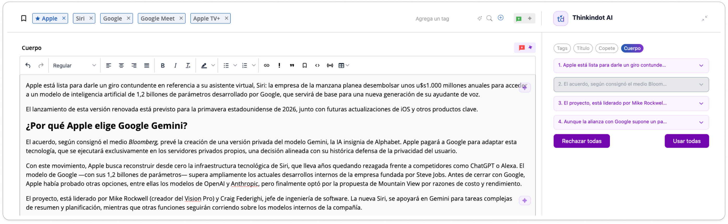Click the Usar todas button

point(687,141)
